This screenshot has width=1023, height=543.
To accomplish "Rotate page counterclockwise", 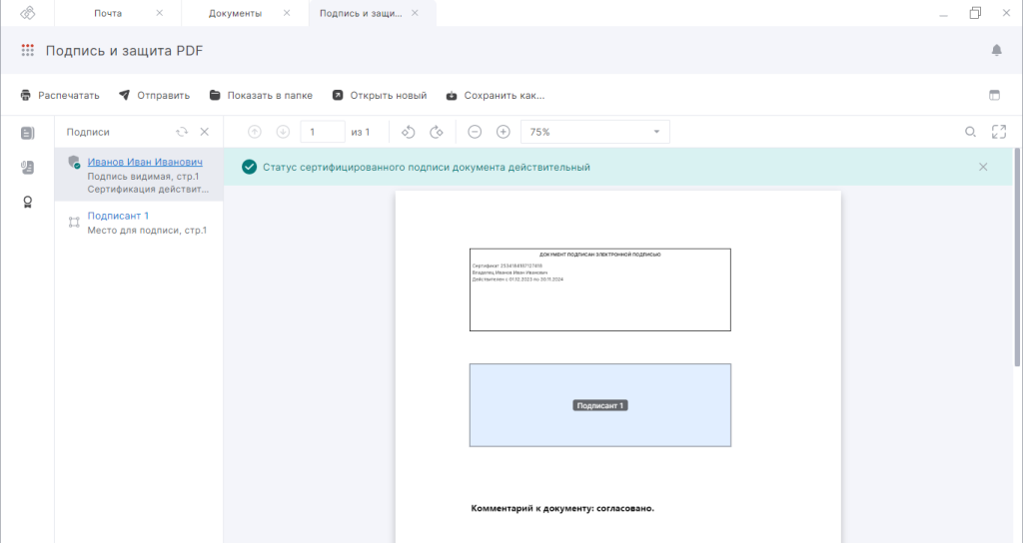I will pyautogui.click(x=408, y=132).
